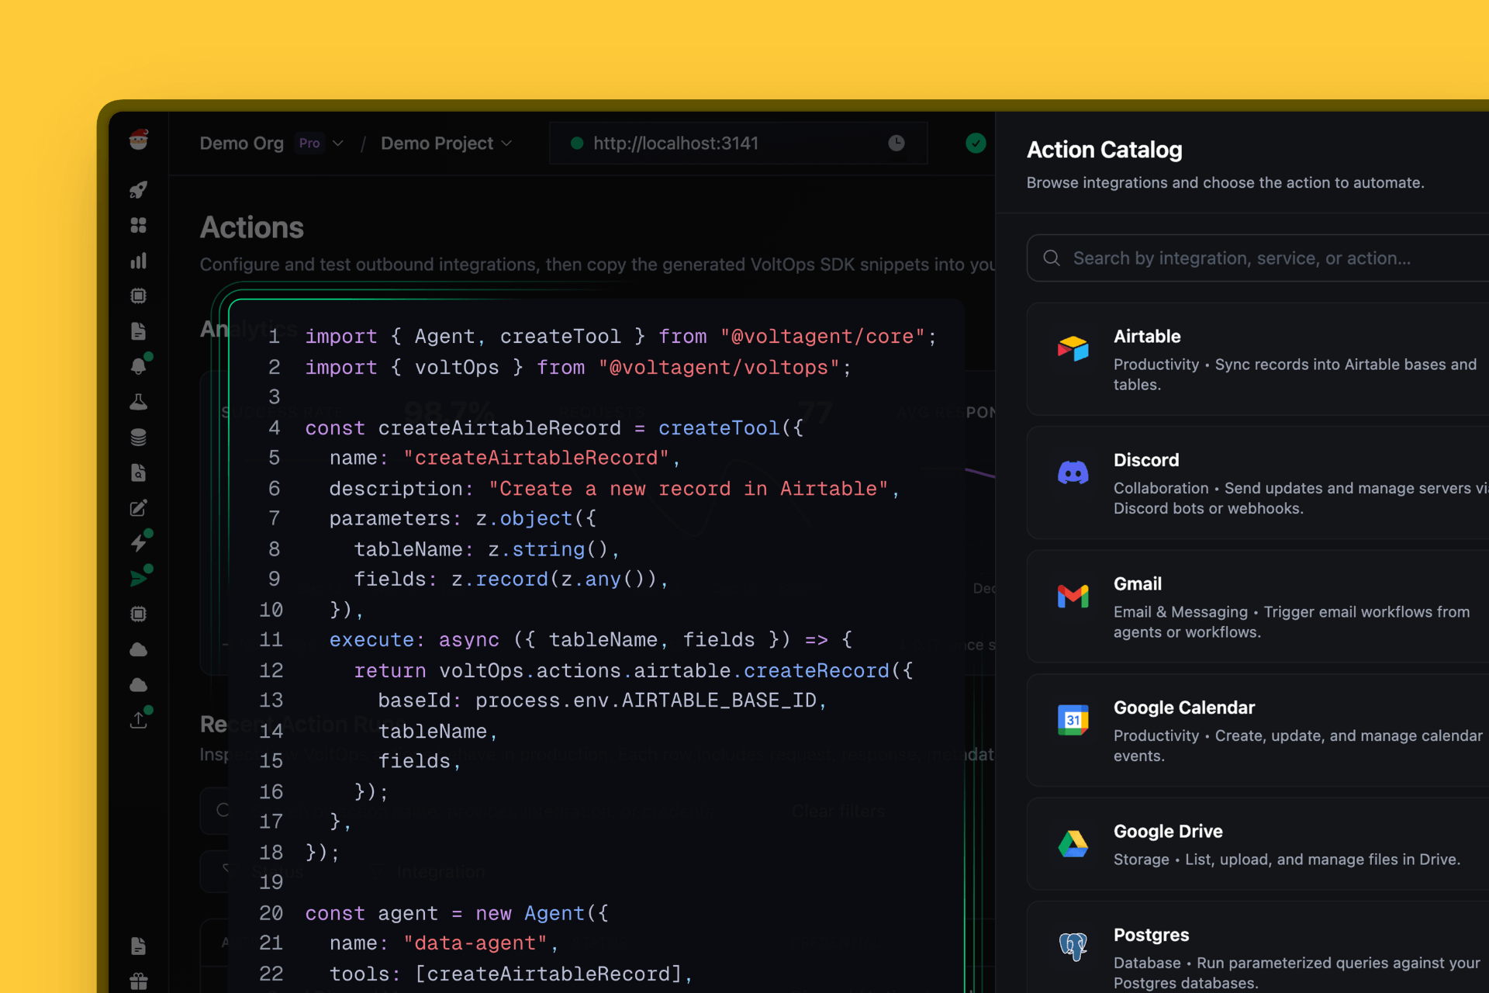The height and width of the screenshot is (993, 1489).
Task: Expand the Demo Project dropdown
Action: click(506, 144)
